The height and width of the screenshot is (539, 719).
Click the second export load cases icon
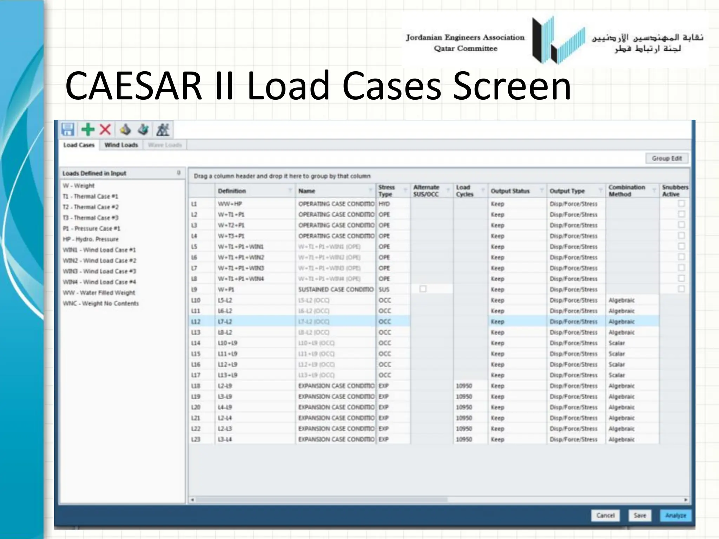[x=143, y=129]
